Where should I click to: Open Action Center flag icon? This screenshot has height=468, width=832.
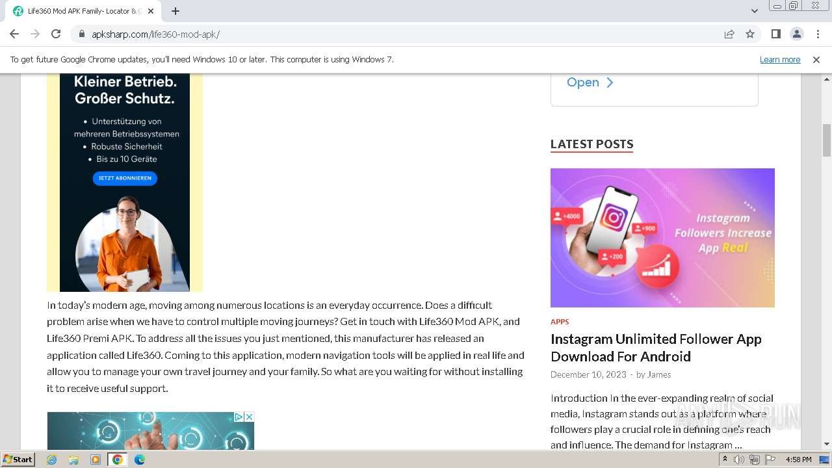(x=769, y=460)
